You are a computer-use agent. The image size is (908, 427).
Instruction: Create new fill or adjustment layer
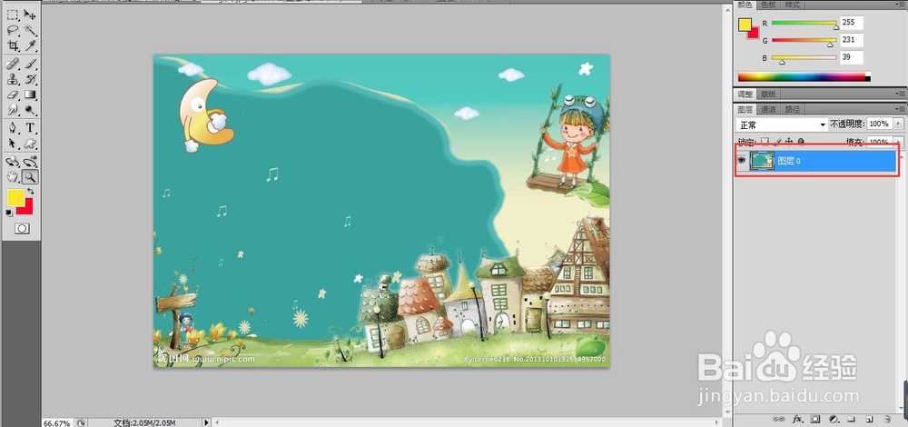pos(834,418)
